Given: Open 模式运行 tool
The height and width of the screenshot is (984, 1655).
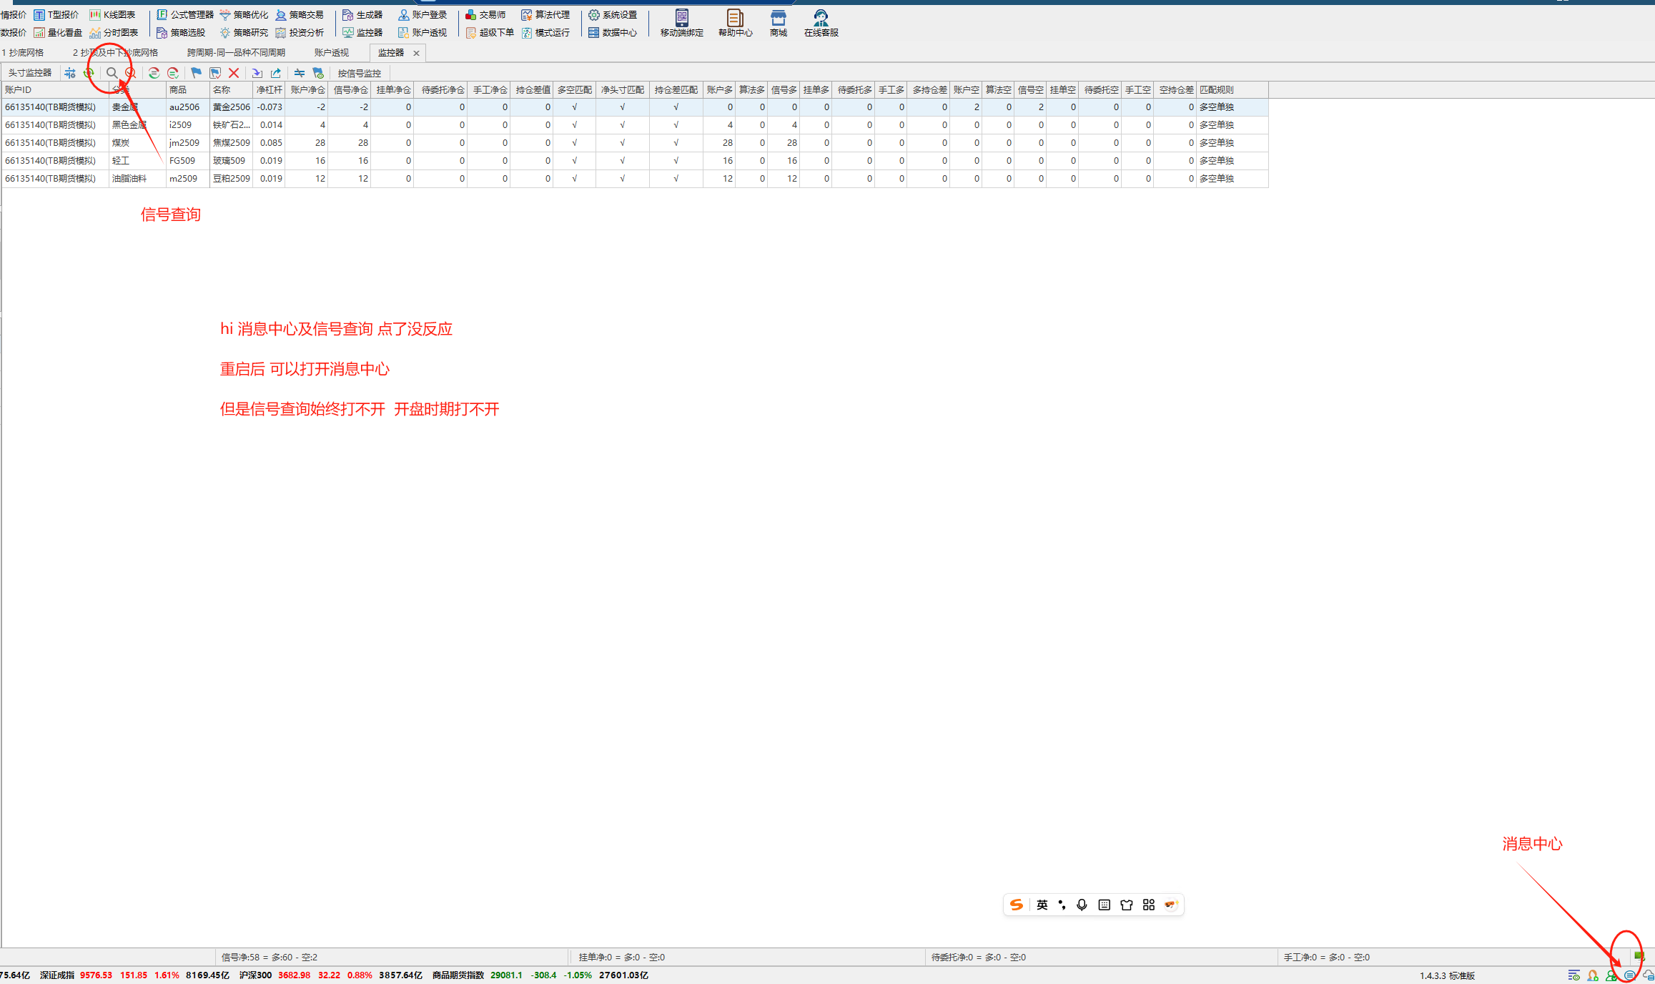Looking at the screenshot, I should point(545,32).
